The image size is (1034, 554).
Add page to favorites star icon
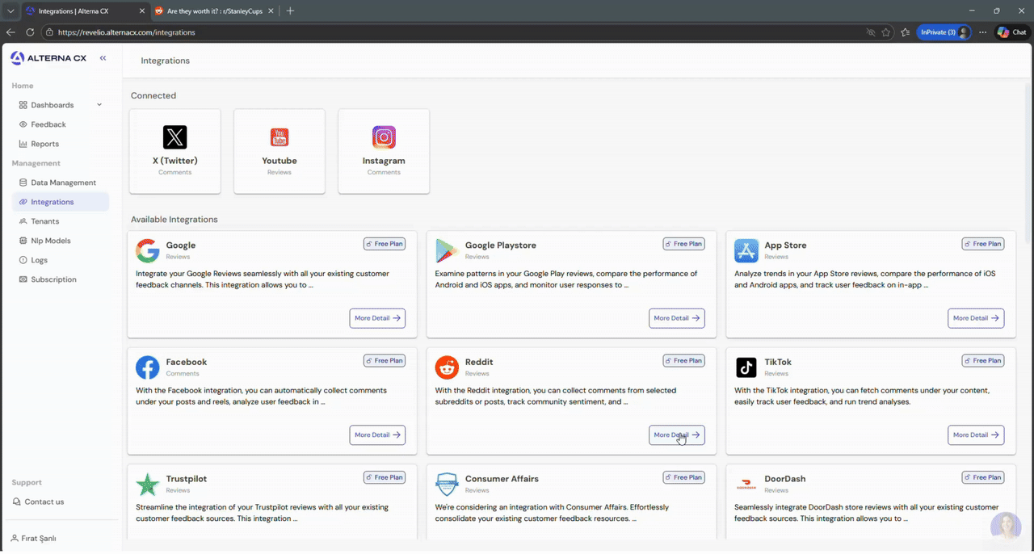pyautogui.click(x=886, y=32)
